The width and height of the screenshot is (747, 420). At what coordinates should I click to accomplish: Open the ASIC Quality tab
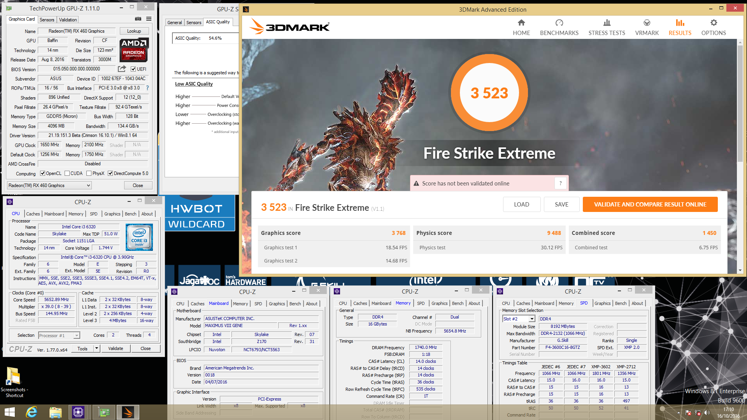pyautogui.click(x=218, y=22)
